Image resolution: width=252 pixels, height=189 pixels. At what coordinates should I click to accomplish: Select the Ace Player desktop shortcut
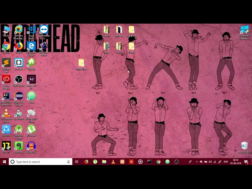pos(19,115)
